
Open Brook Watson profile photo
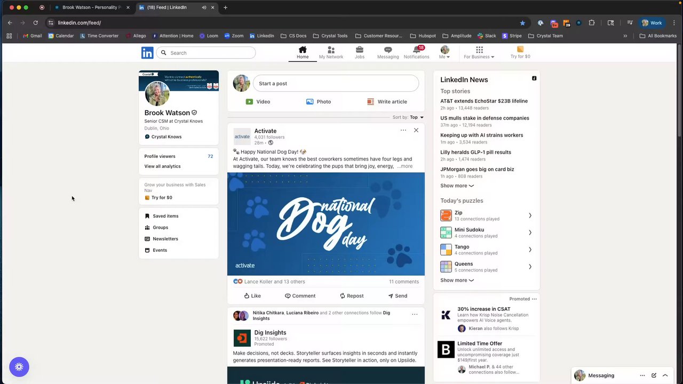[157, 94]
